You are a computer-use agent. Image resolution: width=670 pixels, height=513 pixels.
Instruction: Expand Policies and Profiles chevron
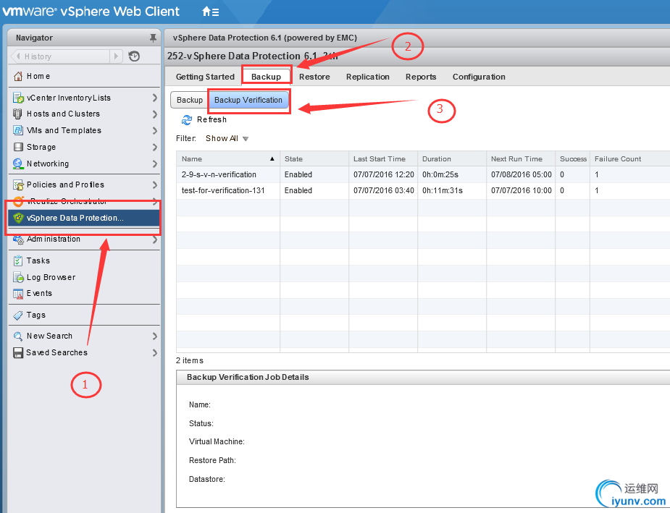pos(155,185)
